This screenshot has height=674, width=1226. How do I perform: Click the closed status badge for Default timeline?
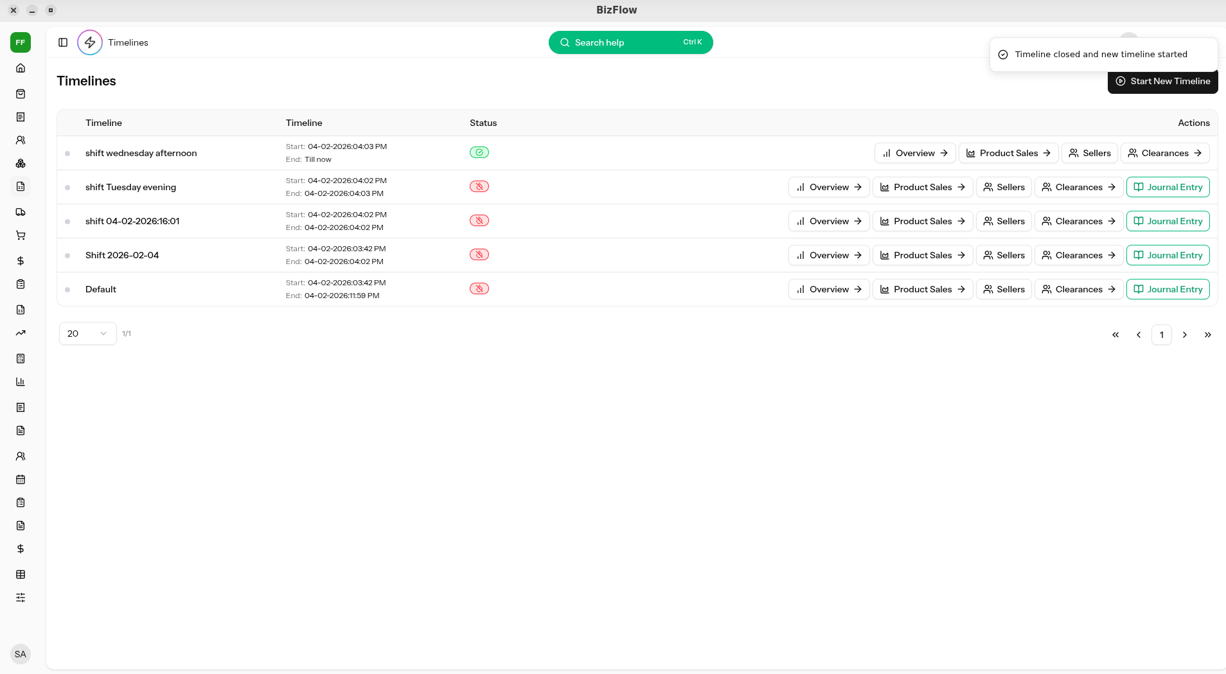tap(479, 288)
